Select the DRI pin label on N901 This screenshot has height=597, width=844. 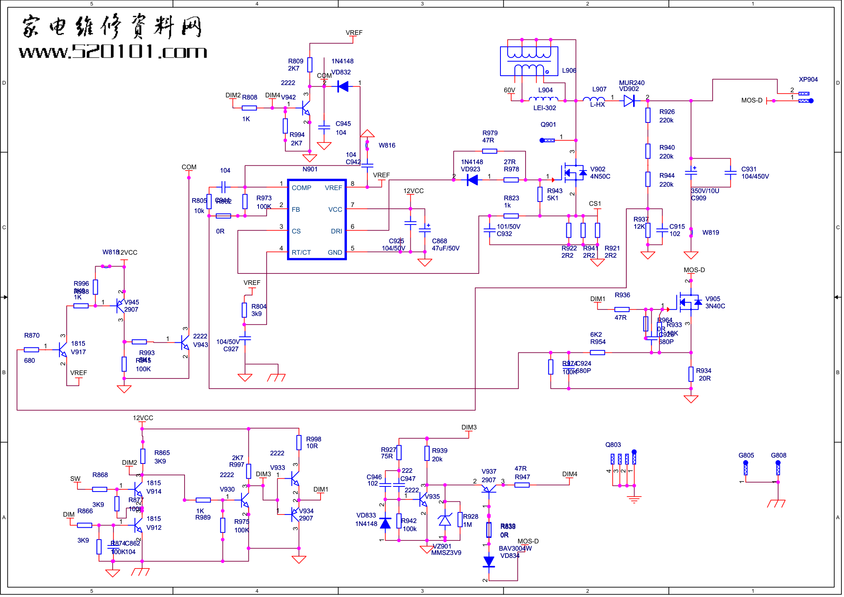click(x=336, y=231)
